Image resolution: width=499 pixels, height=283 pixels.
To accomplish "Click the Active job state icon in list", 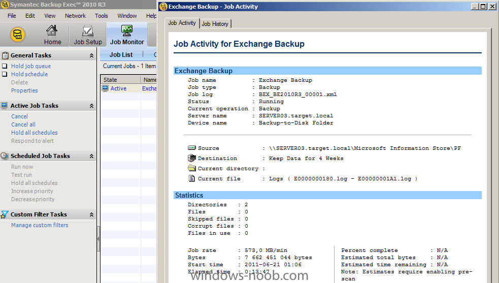I will click(x=106, y=88).
